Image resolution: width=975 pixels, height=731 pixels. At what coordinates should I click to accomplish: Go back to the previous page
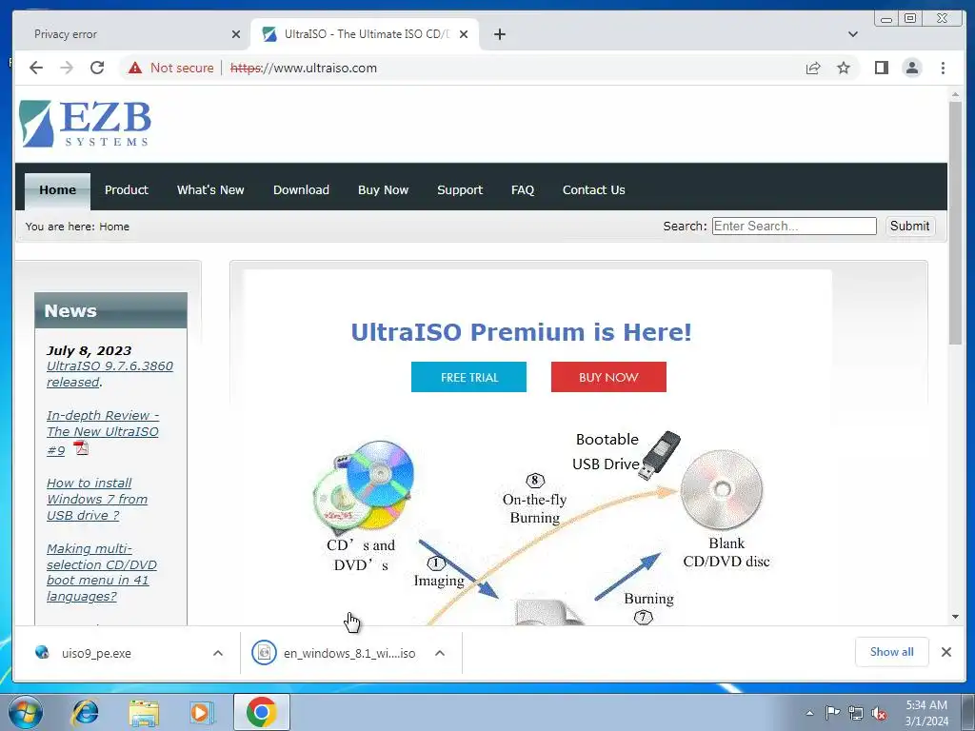pyautogui.click(x=36, y=68)
